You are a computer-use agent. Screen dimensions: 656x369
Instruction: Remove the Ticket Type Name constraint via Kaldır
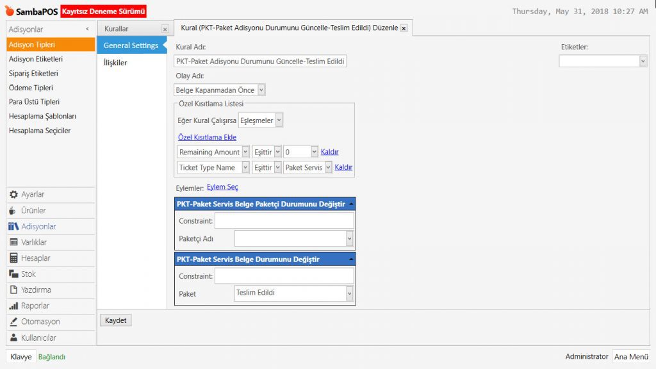click(344, 167)
